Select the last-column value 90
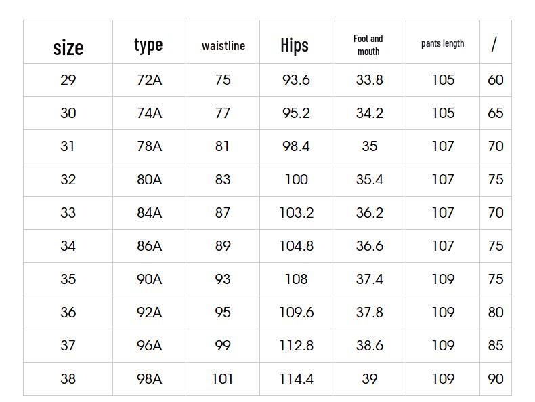 coord(496,379)
